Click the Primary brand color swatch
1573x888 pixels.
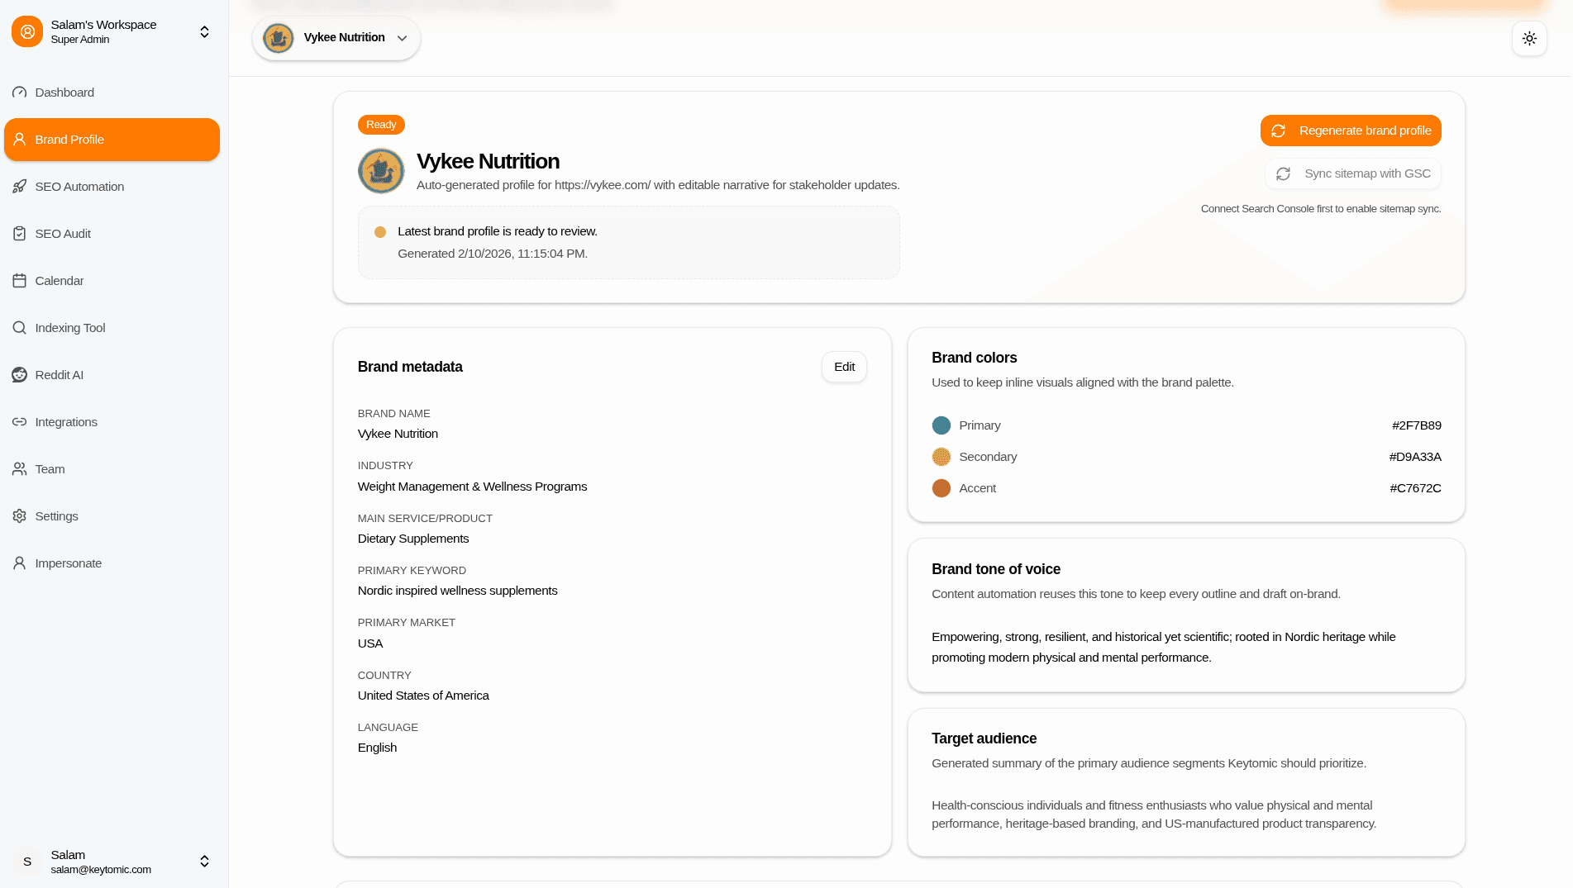(x=941, y=425)
